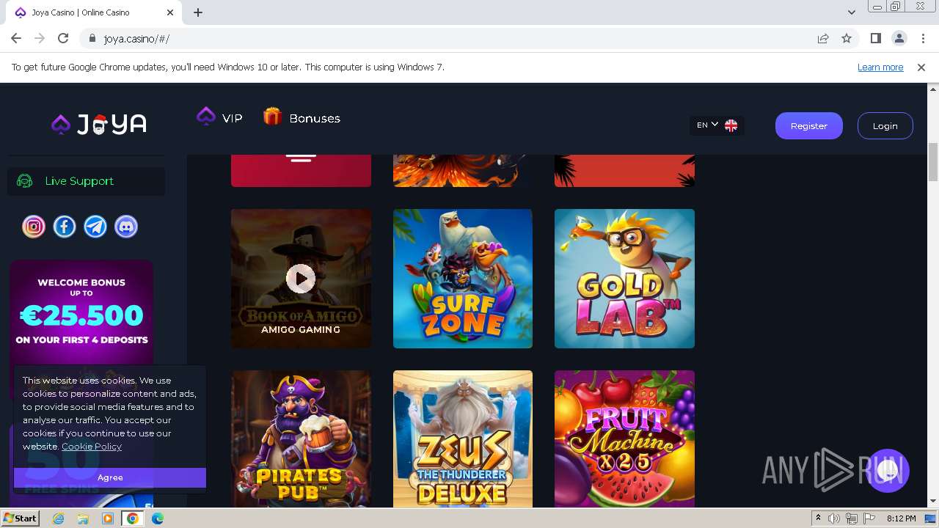Click the Register button

point(809,125)
